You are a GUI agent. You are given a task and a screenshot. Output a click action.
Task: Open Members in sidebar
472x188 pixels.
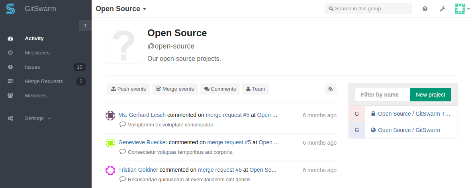[x=36, y=95]
